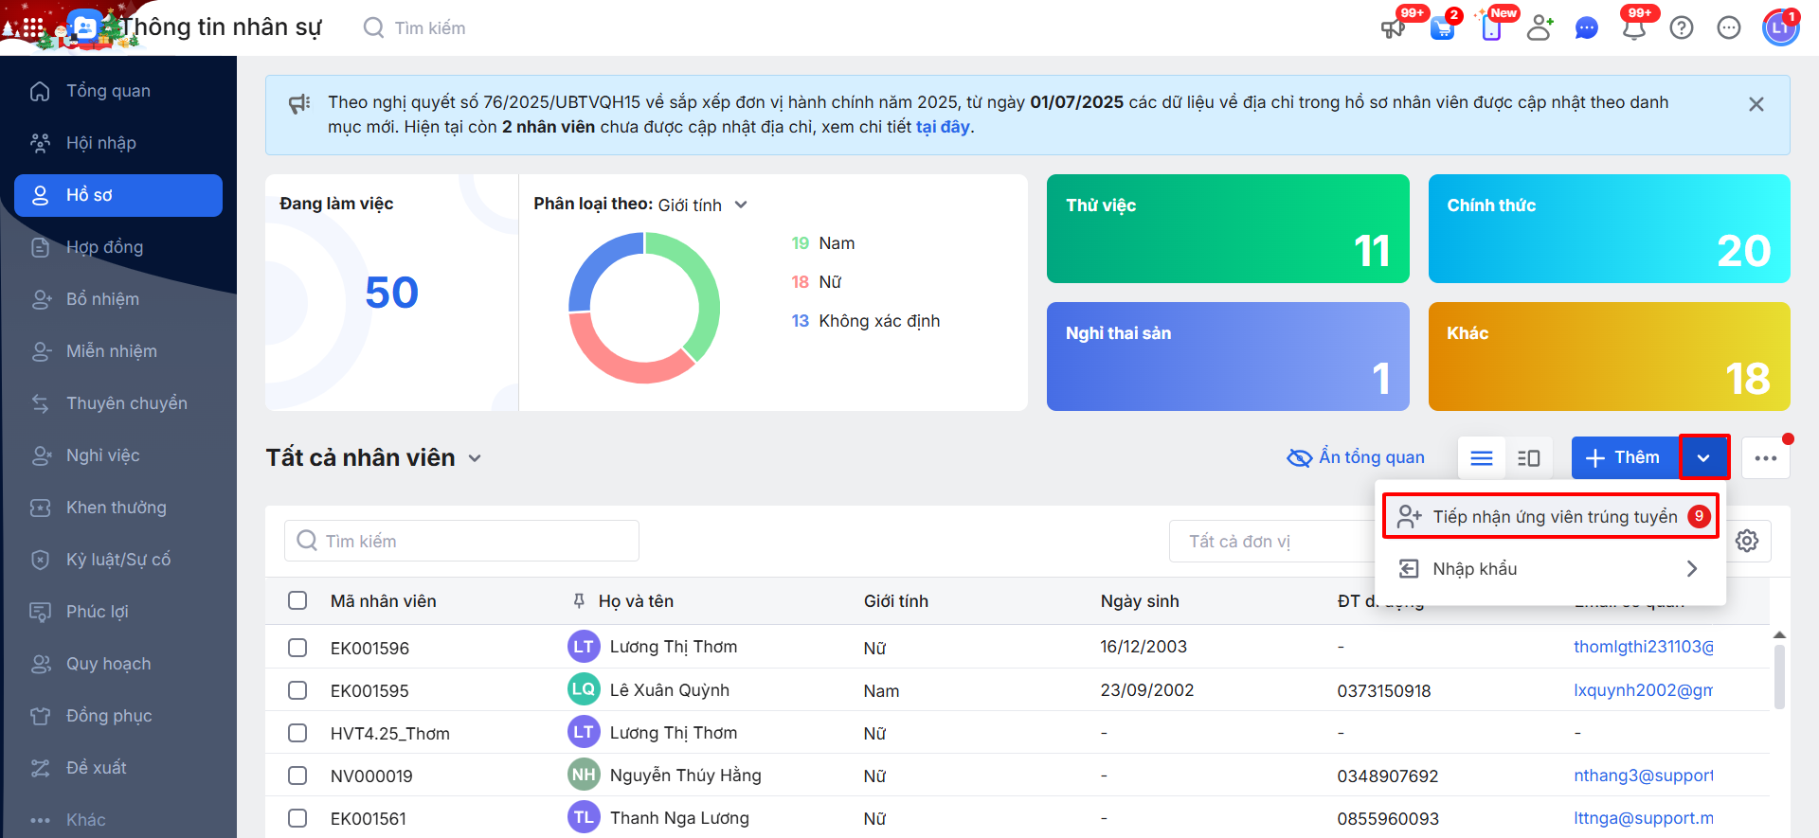Mark the checkbox for EK001561
The height and width of the screenshot is (838, 1819).
297,818
